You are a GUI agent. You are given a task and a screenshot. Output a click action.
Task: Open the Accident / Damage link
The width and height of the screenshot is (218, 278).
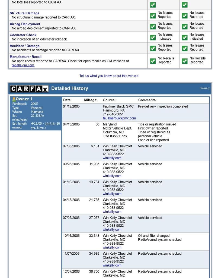[x=25, y=46]
